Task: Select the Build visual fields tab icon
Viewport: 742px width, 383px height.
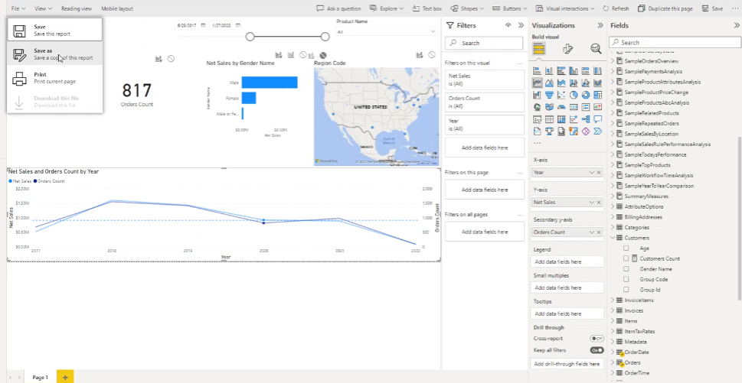Action: coord(538,48)
